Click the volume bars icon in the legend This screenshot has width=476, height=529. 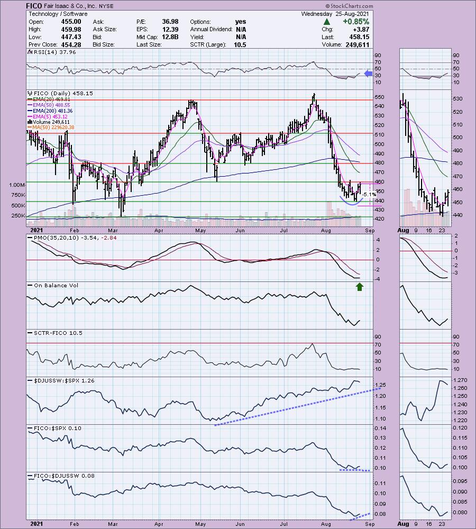point(30,122)
